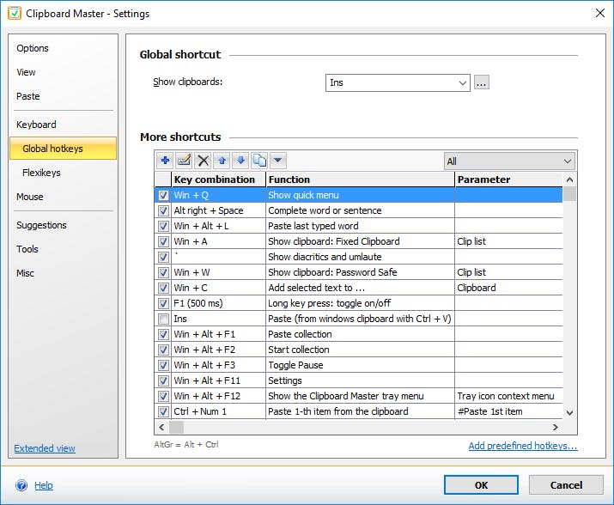Toggle the Win + Alt + F3 checkbox
614x505 pixels.
(163, 365)
